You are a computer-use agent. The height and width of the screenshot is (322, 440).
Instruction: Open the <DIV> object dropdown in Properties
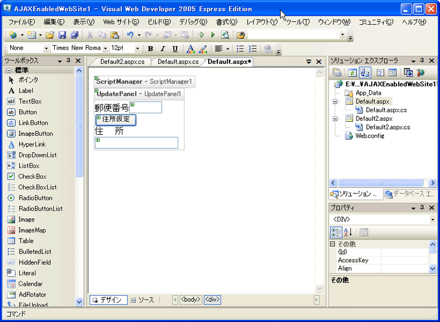pos(433,219)
